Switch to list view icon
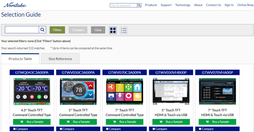 click(124, 30)
